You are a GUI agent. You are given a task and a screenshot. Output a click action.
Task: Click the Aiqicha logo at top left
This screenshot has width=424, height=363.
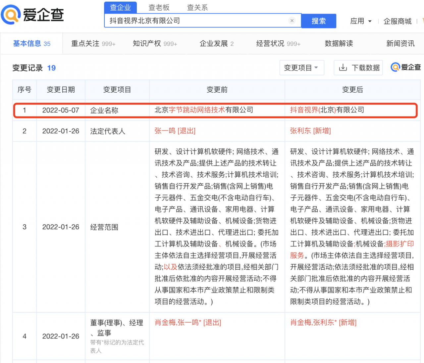31,14
